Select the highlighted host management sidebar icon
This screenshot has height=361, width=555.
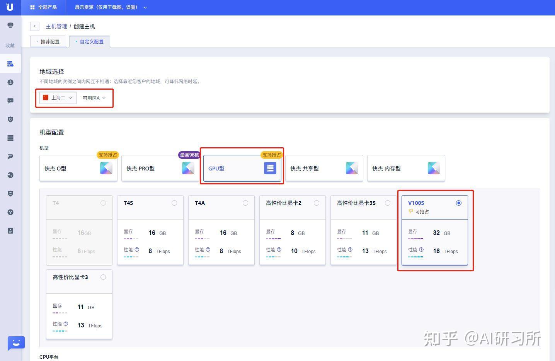(10, 63)
